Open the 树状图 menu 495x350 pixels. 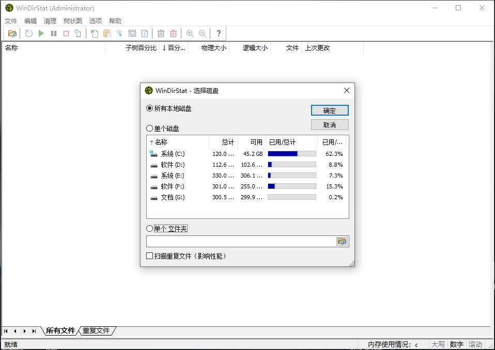[72, 21]
